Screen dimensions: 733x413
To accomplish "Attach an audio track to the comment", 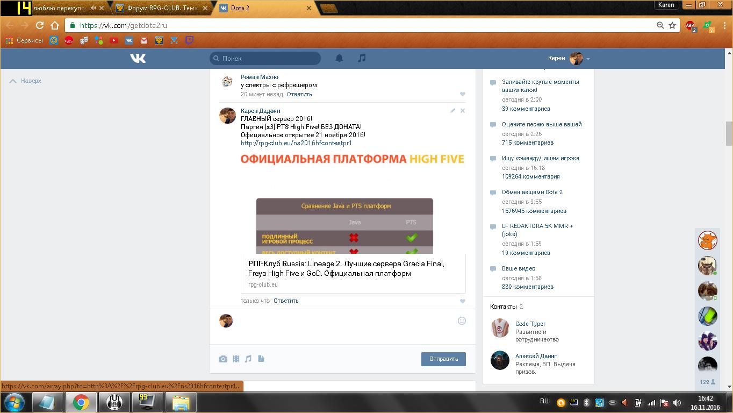I will 248,359.
